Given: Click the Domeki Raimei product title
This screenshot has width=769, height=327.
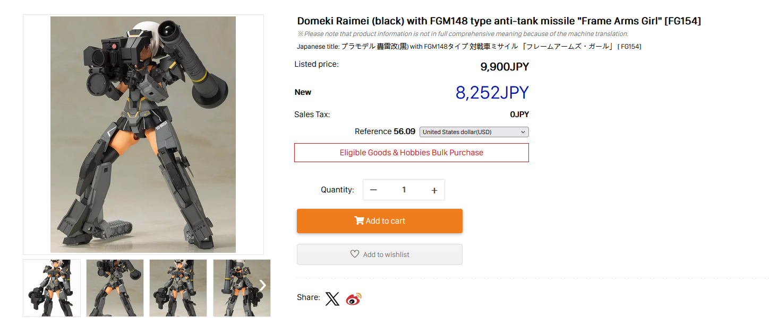Looking at the screenshot, I should click(x=499, y=21).
